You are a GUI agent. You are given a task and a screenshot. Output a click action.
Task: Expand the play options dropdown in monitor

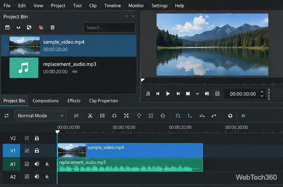(x=197, y=93)
